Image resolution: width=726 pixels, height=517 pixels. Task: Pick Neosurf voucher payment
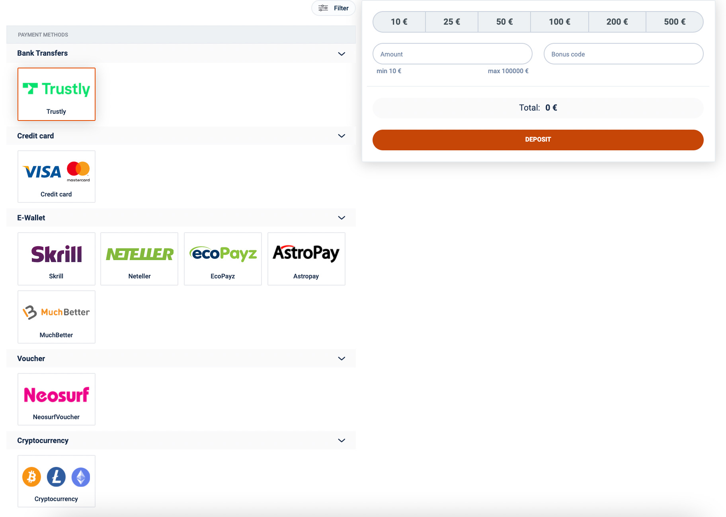(57, 399)
